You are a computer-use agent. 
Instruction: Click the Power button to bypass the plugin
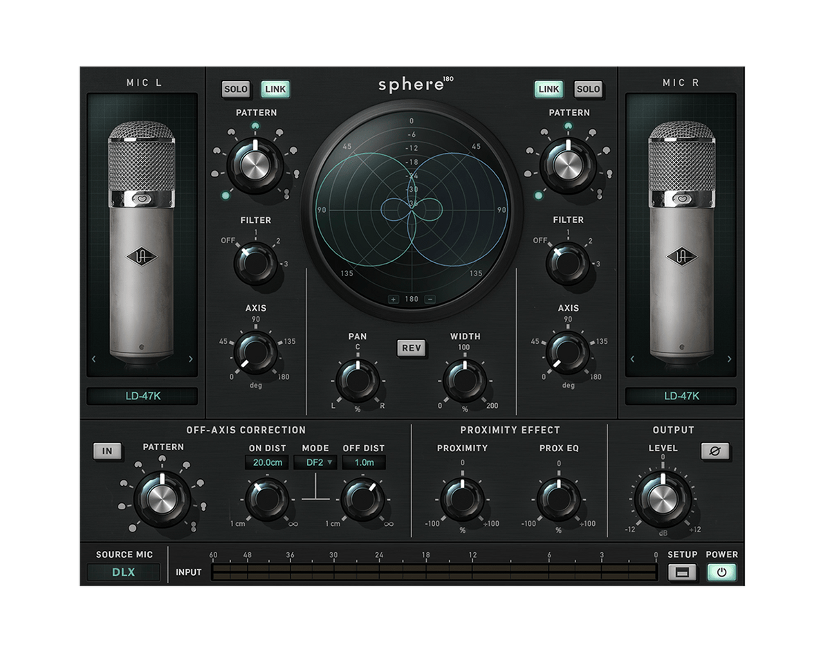(x=723, y=572)
